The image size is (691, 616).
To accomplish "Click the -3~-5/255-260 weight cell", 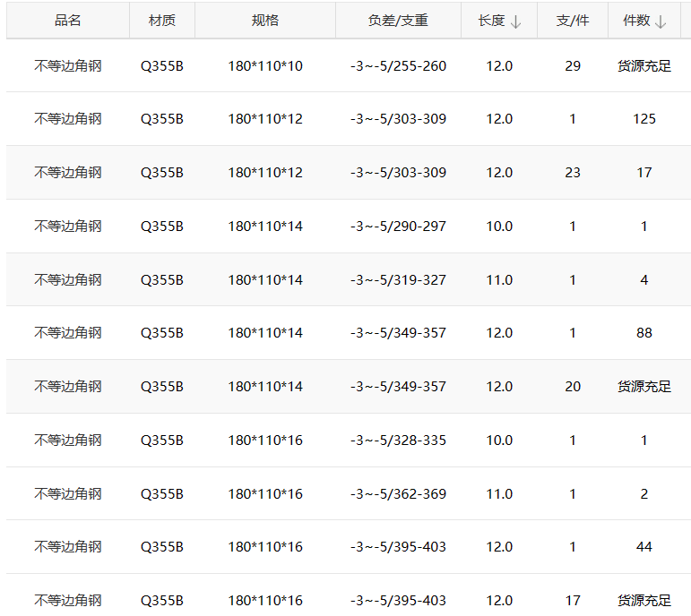I will [398, 66].
